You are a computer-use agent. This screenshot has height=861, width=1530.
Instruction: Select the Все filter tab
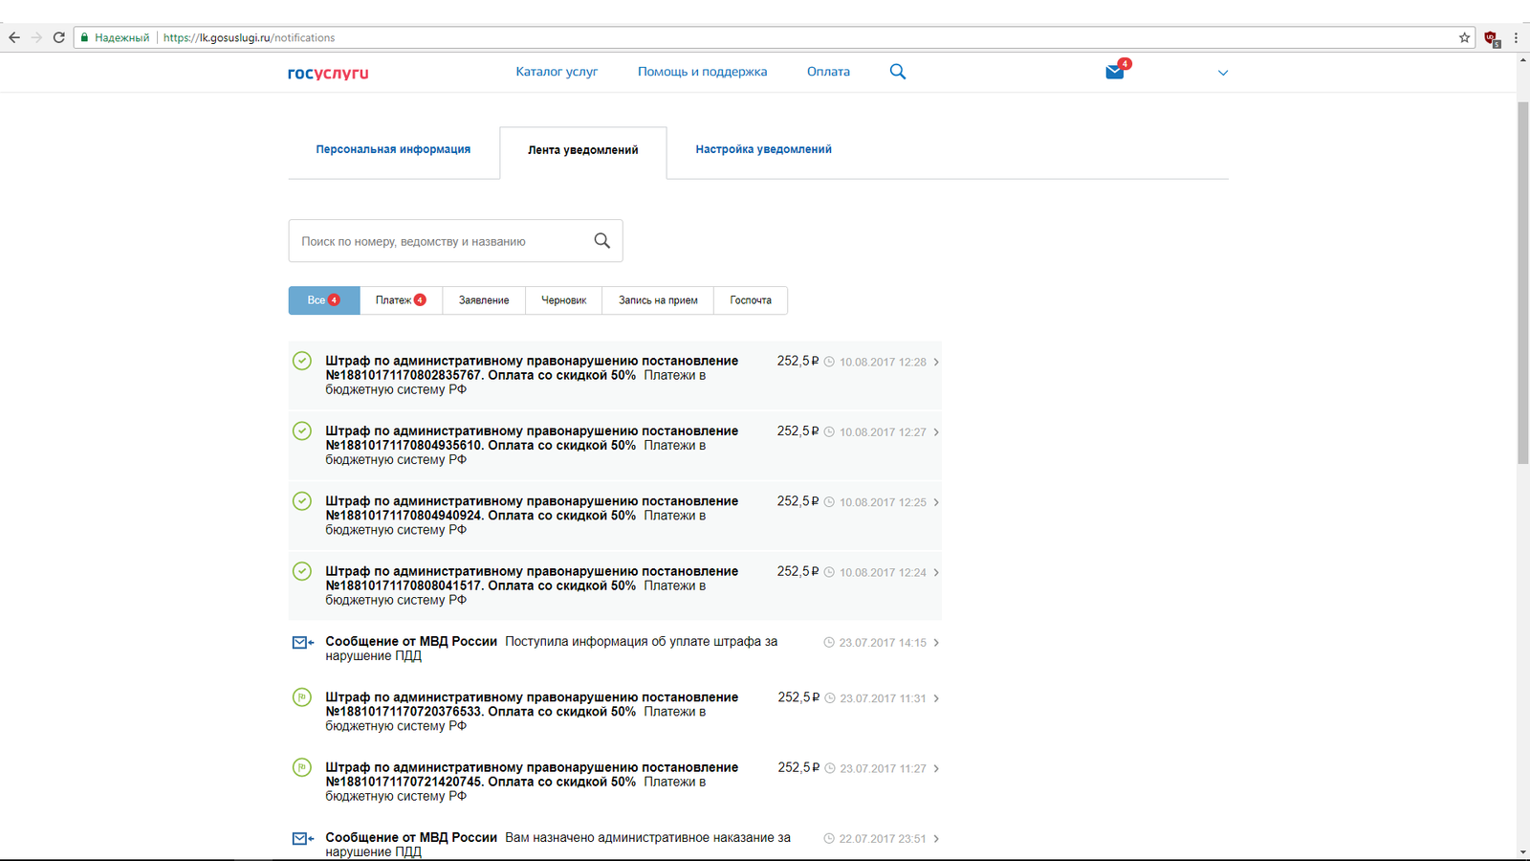(324, 300)
